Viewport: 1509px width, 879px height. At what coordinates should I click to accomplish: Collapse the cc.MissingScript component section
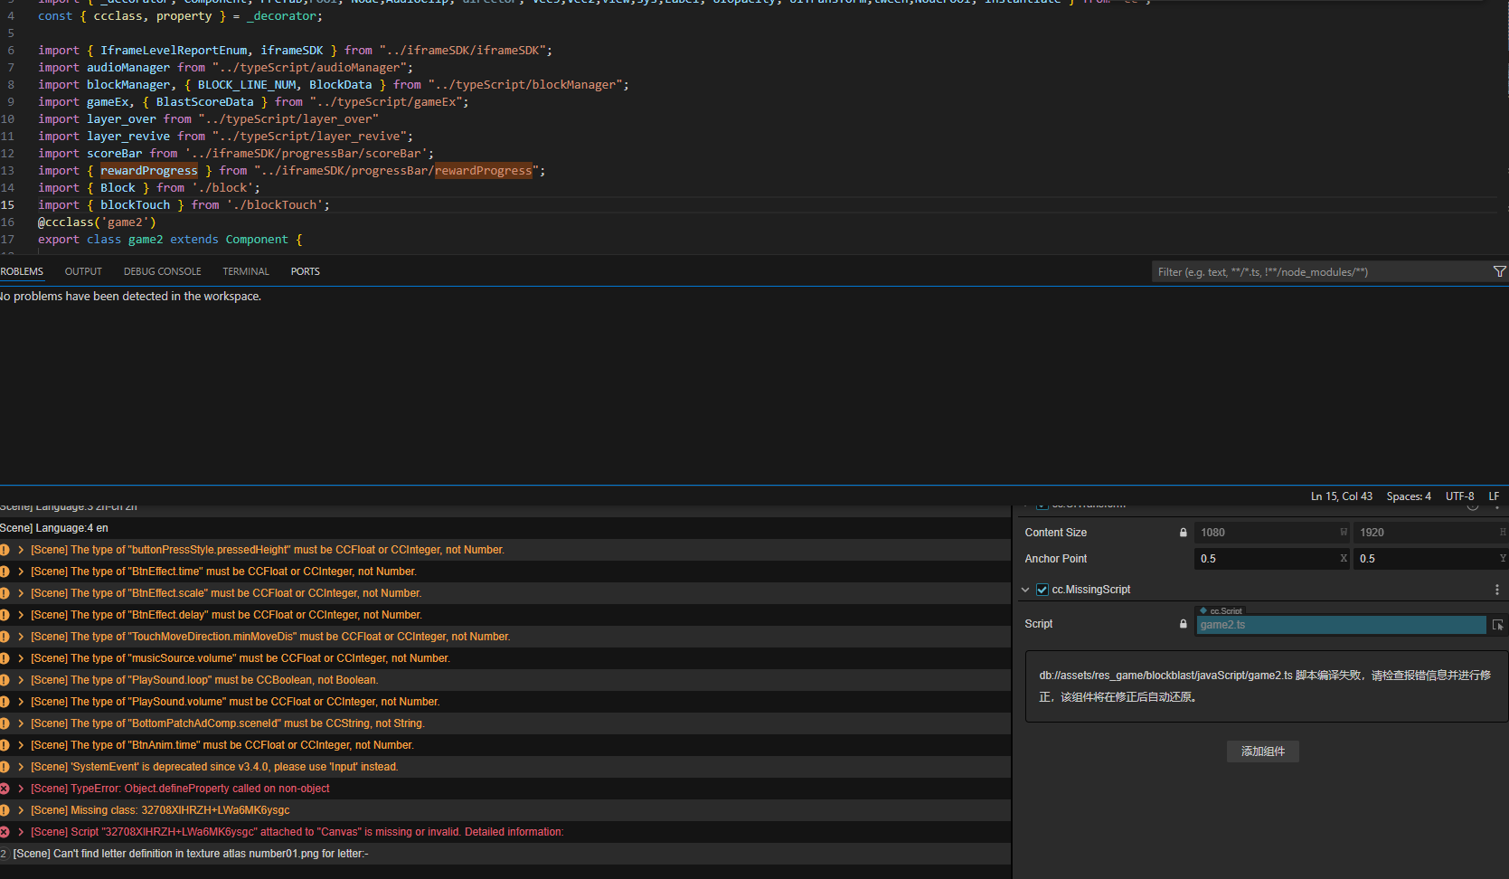[1025, 590]
